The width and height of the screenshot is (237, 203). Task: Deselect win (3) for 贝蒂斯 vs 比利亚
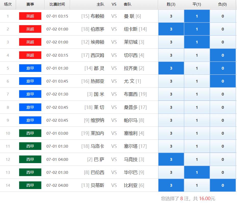(x=171, y=185)
